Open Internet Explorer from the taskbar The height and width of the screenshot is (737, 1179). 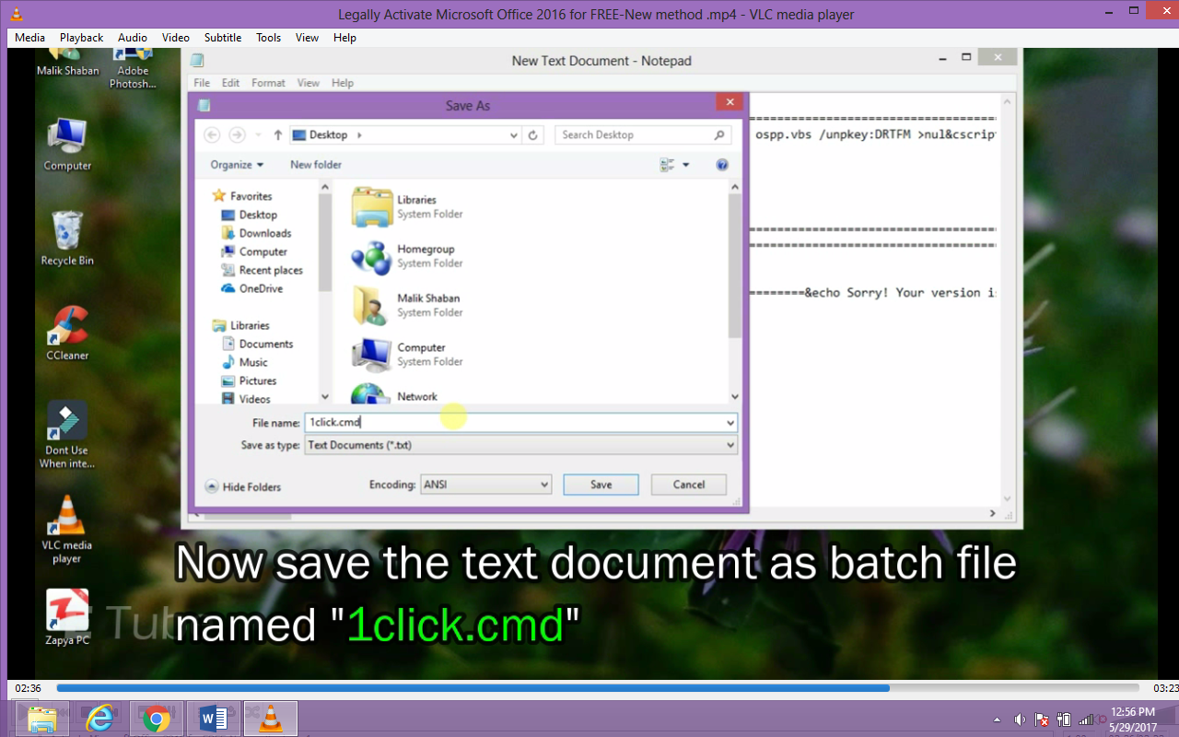click(x=99, y=719)
